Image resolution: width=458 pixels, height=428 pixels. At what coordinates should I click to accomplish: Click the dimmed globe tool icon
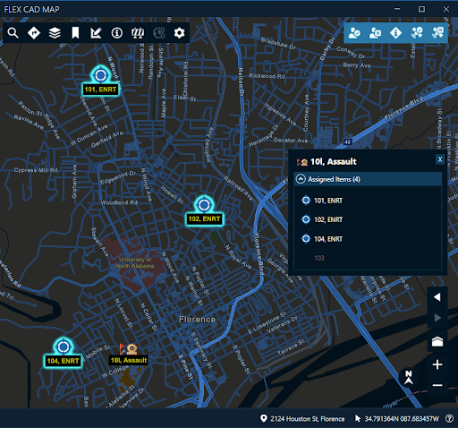tap(158, 33)
